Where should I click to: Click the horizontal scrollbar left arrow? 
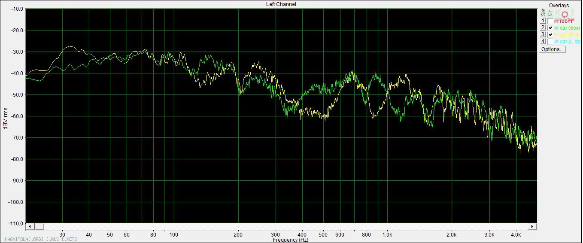30,226
